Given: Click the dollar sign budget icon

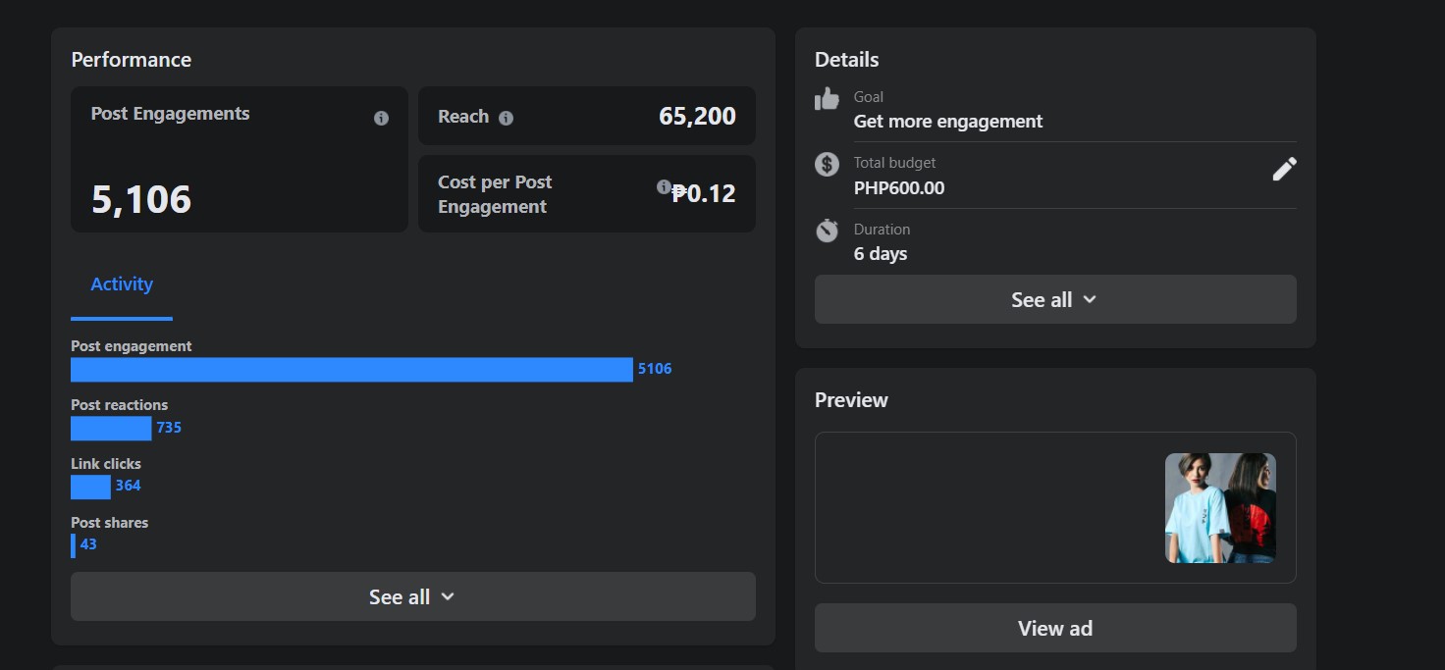Looking at the screenshot, I should pos(827,165).
